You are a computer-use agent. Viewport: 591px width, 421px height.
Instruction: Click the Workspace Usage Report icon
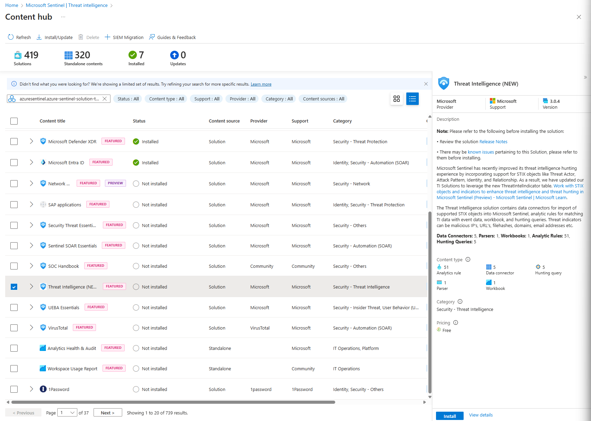43,368
